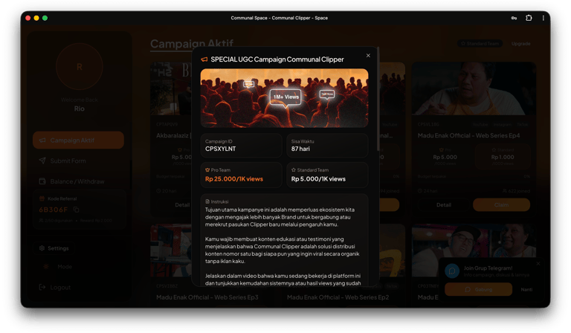
Task: Dismiss the Join Grup Telegram popup
Action: 538,263
